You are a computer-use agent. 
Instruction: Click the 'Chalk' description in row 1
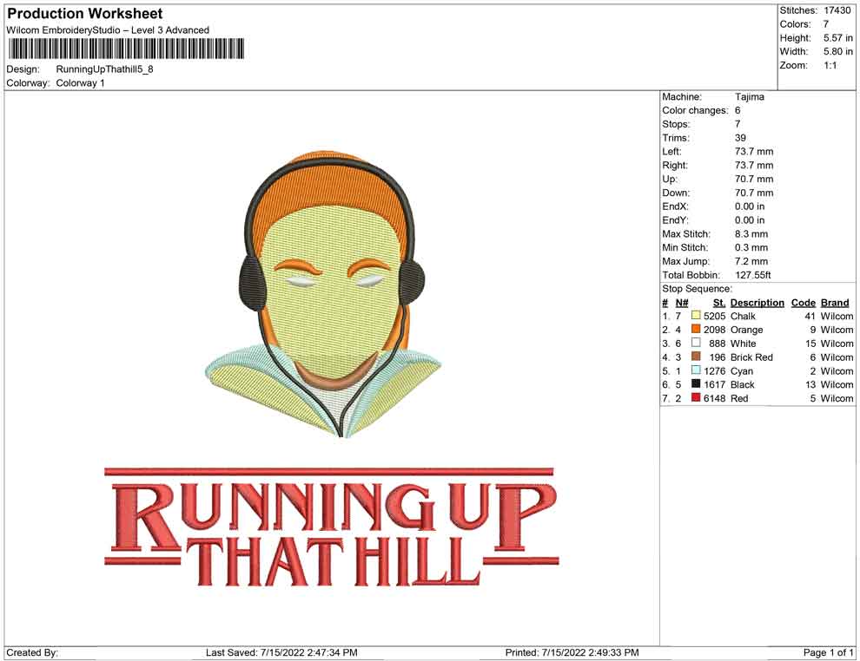click(x=744, y=316)
